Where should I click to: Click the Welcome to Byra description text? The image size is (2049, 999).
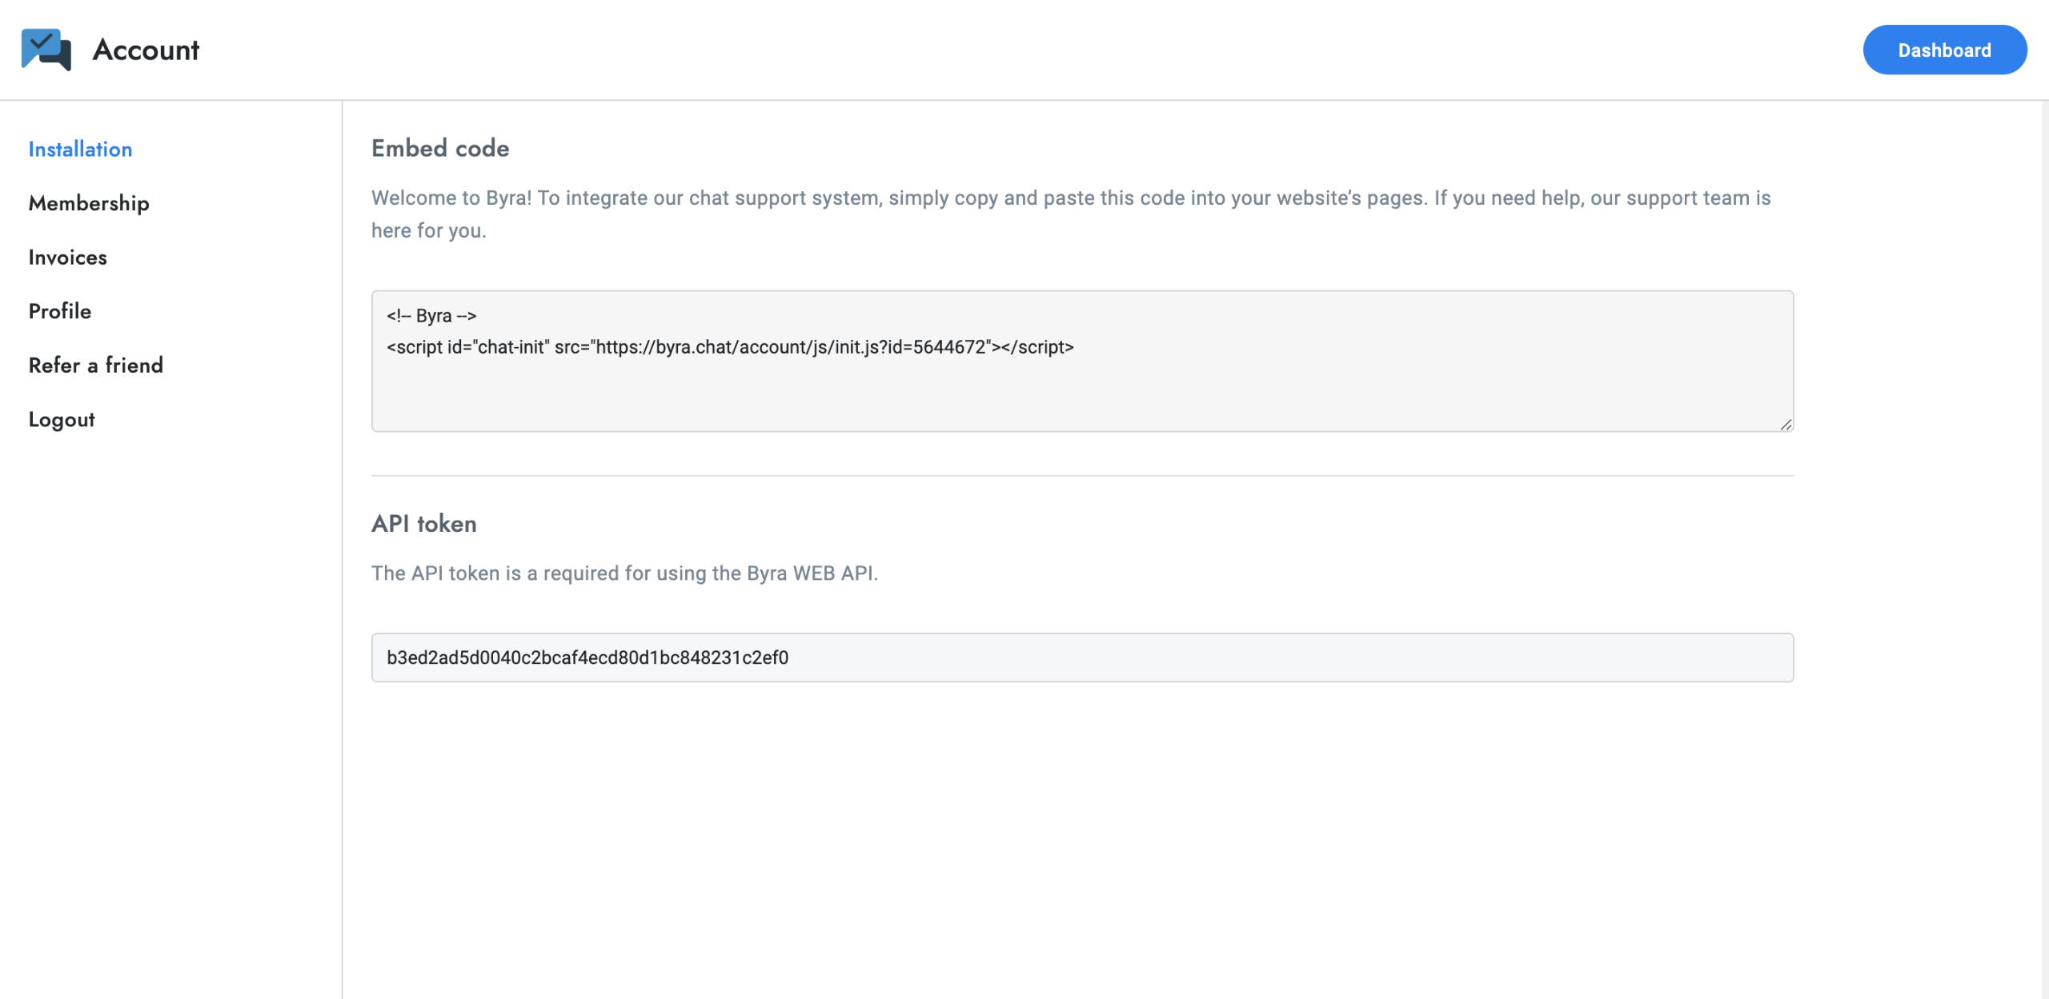click(x=1070, y=198)
